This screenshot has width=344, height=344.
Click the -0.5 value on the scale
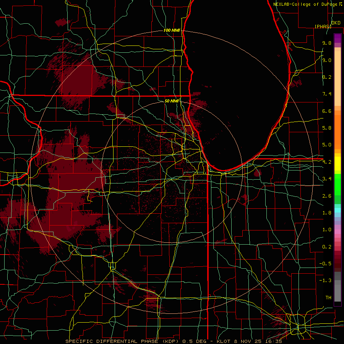(x=325, y=264)
